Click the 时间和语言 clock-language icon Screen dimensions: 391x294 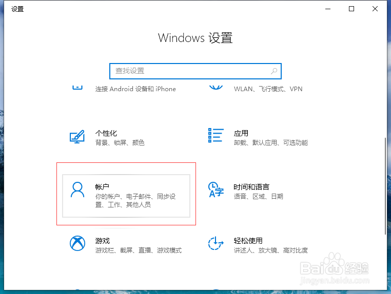coord(216,190)
